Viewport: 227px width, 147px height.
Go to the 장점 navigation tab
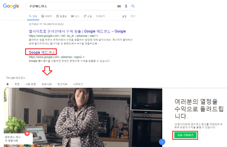coord(17,84)
